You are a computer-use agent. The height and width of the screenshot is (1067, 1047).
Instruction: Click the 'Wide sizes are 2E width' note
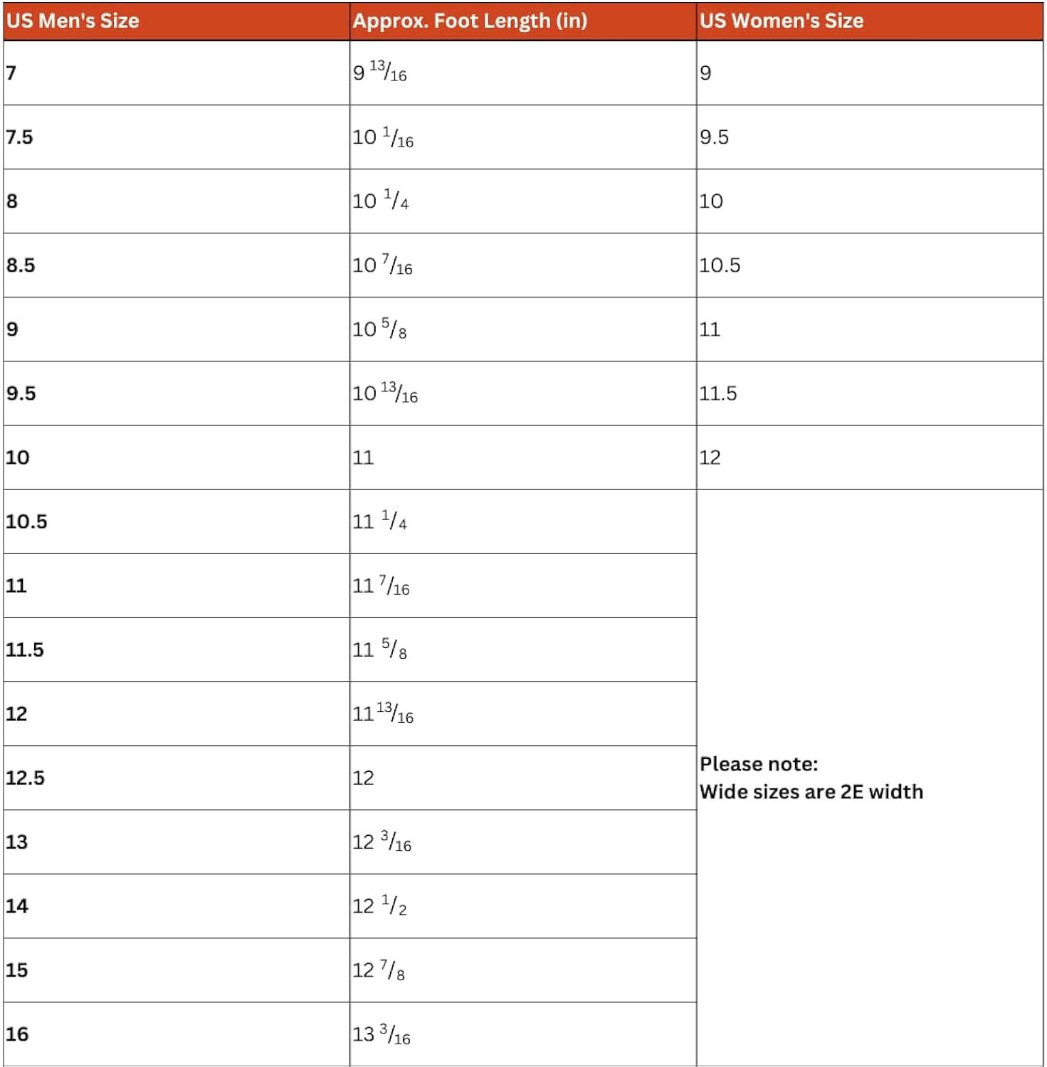coord(811,792)
